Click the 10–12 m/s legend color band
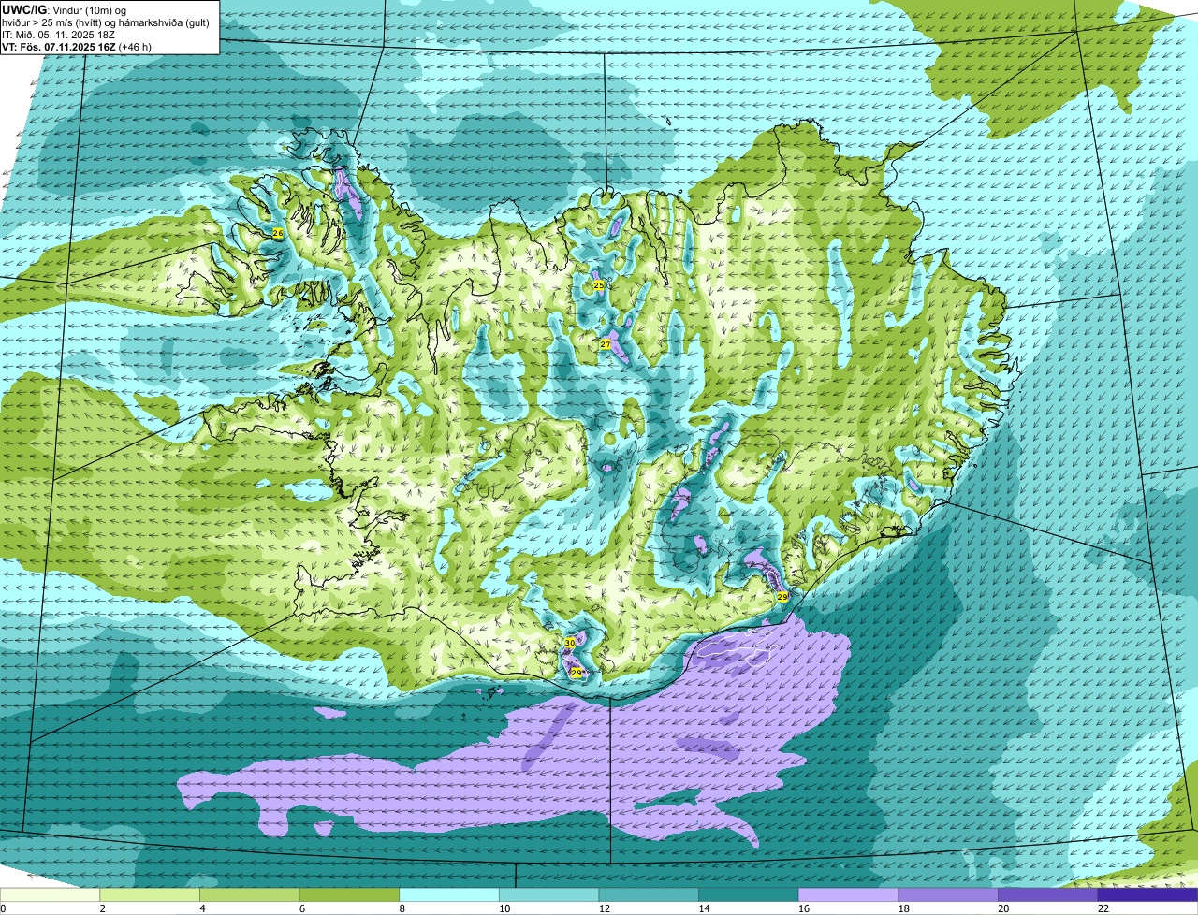The width and height of the screenshot is (1198, 915). 549,894
